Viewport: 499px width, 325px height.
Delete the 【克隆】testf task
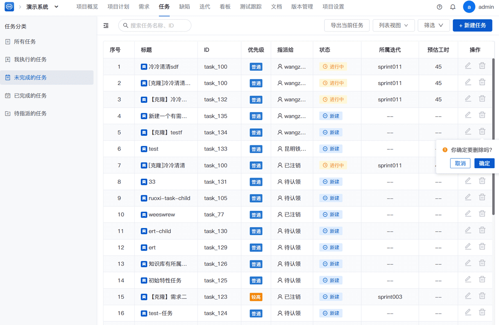(x=482, y=131)
